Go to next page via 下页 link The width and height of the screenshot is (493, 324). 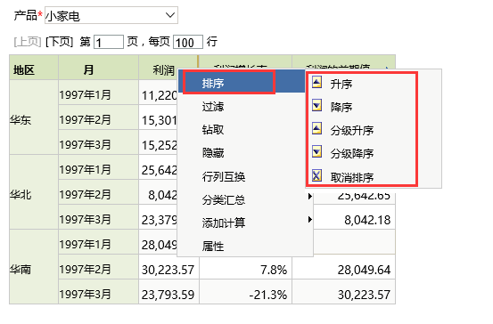(60, 42)
